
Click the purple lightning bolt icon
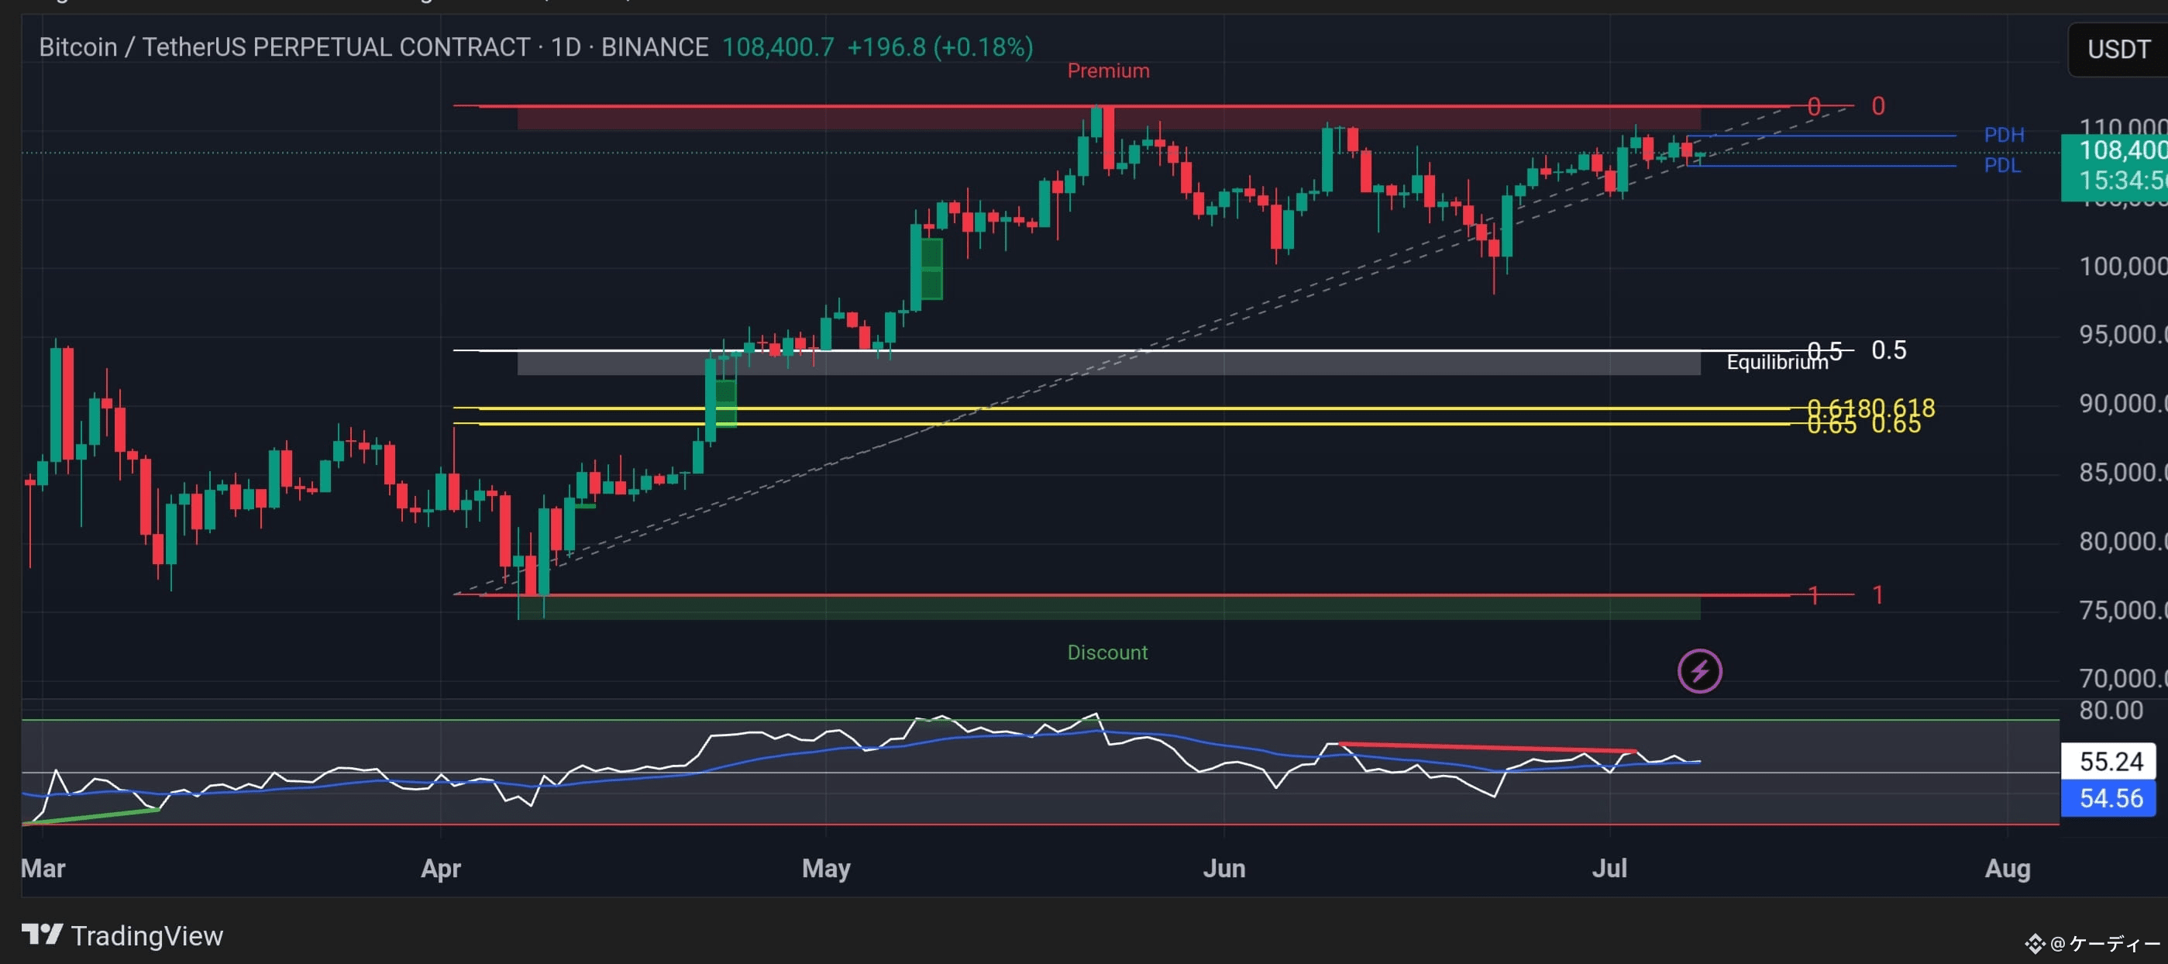[1699, 671]
